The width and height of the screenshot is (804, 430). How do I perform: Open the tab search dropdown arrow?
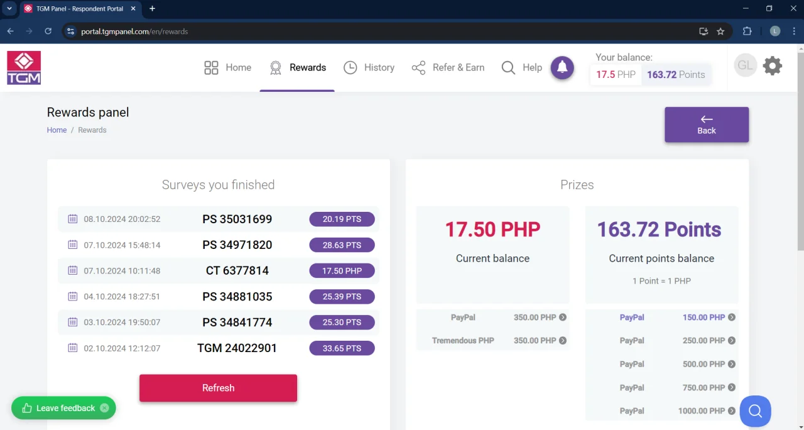click(x=9, y=9)
